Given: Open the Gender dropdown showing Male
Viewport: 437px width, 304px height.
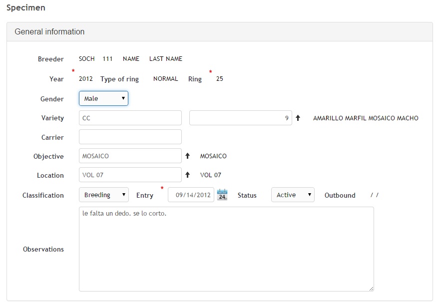Looking at the screenshot, I should tap(103, 98).
